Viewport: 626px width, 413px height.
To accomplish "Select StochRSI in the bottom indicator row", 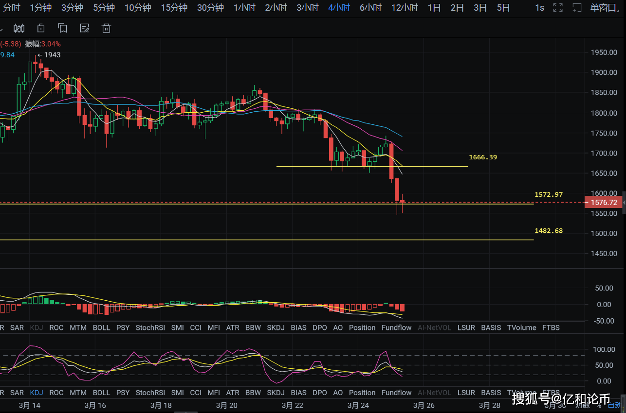I will [150, 393].
